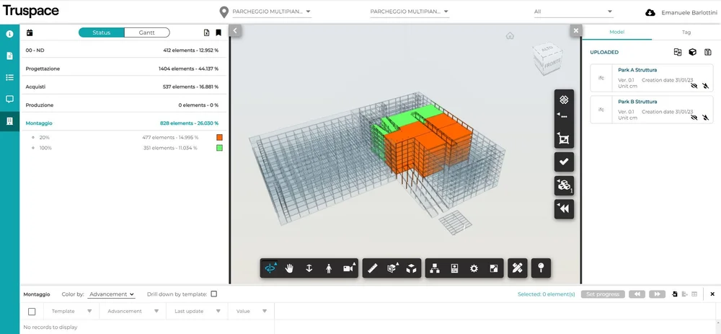Click the rewind button beside Set progress
The width and height of the screenshot is (721, 334).
(x=637, y=294)
